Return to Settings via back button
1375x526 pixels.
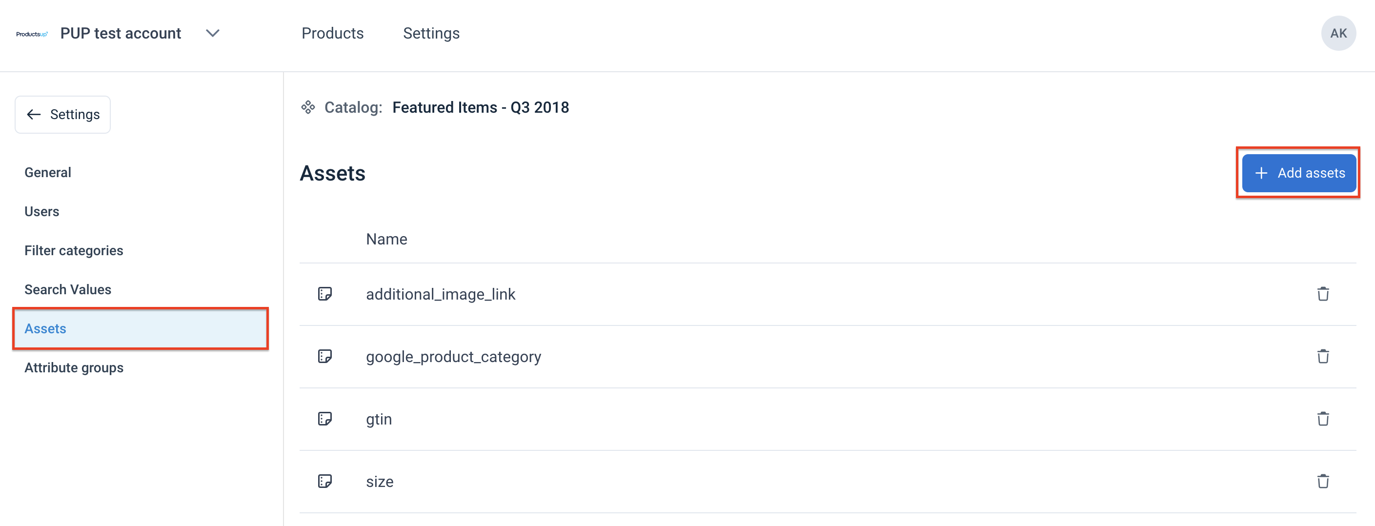[x=62, y=114]
